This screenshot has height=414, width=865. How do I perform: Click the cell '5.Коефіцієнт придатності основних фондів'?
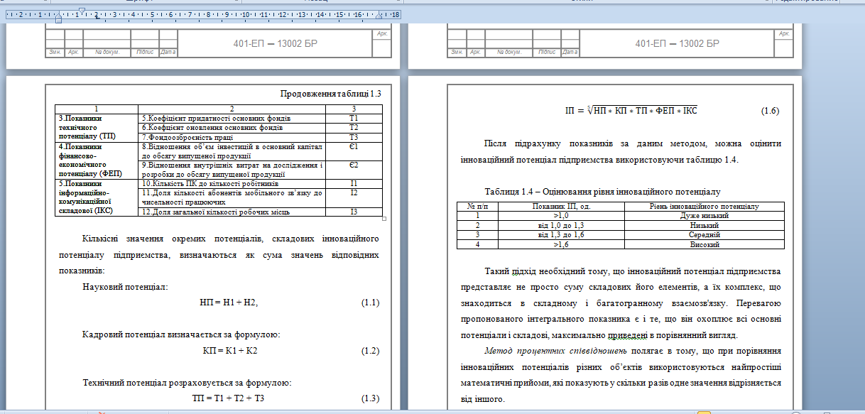coord(232,118)
